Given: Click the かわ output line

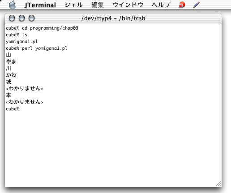Looking at the screenshot, I should (x=11, y=75).
